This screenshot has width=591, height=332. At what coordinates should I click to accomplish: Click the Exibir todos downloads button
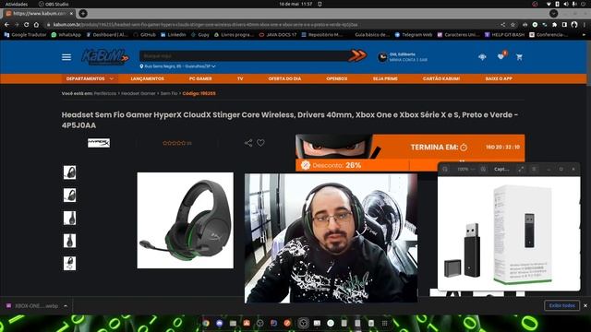(x=561, y=305)
